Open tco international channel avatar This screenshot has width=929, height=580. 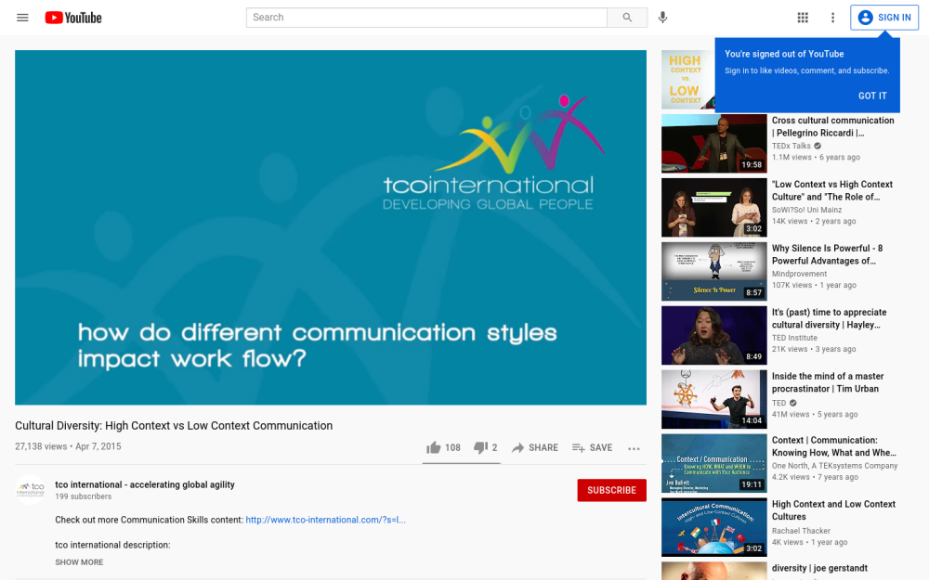point(31,489)
